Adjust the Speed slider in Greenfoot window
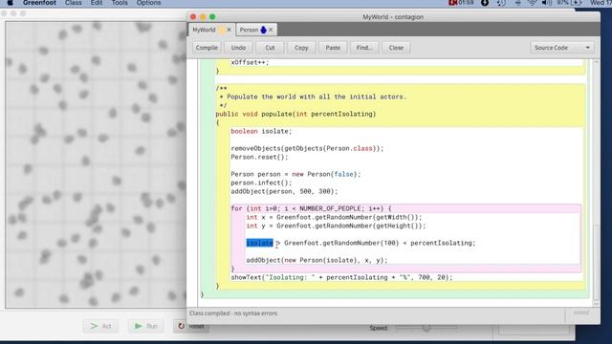612x344 pixels. tap(426, 328)
